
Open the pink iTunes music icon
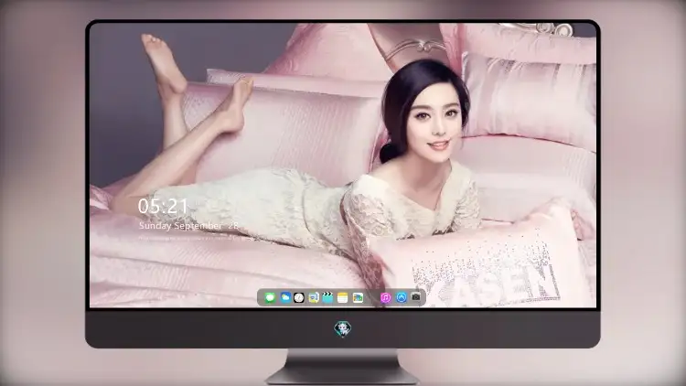[x=385, y=297]
